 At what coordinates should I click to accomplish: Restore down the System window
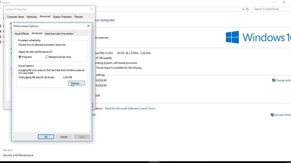284,2
